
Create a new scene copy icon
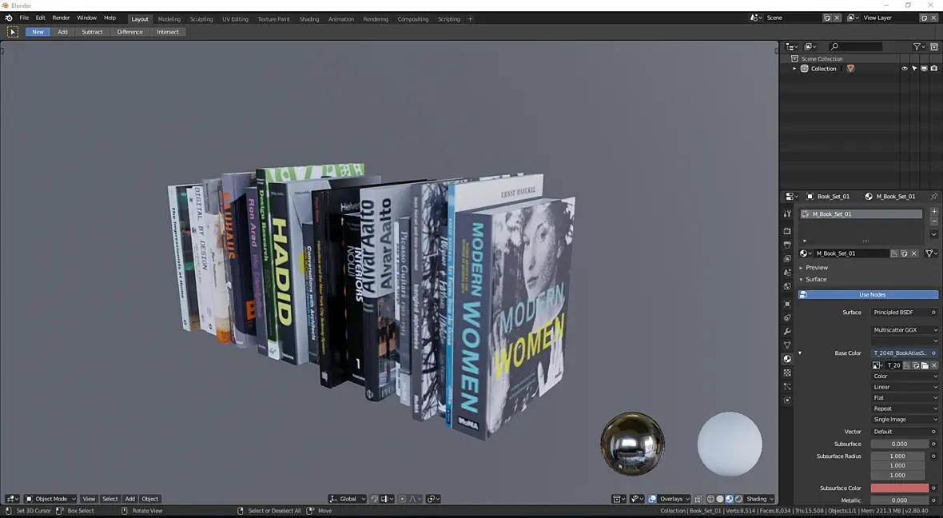(828, 18)
